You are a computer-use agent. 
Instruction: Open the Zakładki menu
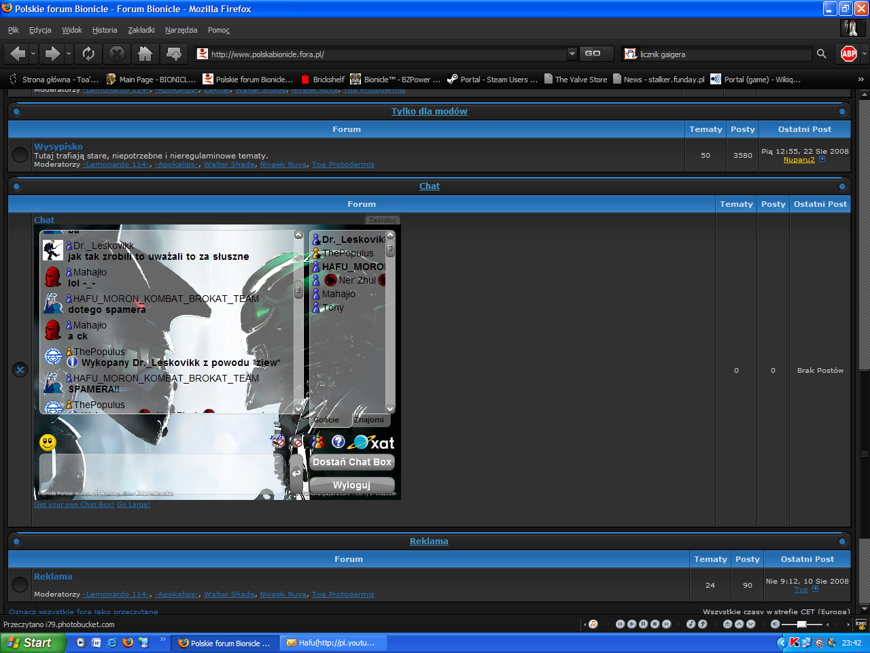(141, 30)
